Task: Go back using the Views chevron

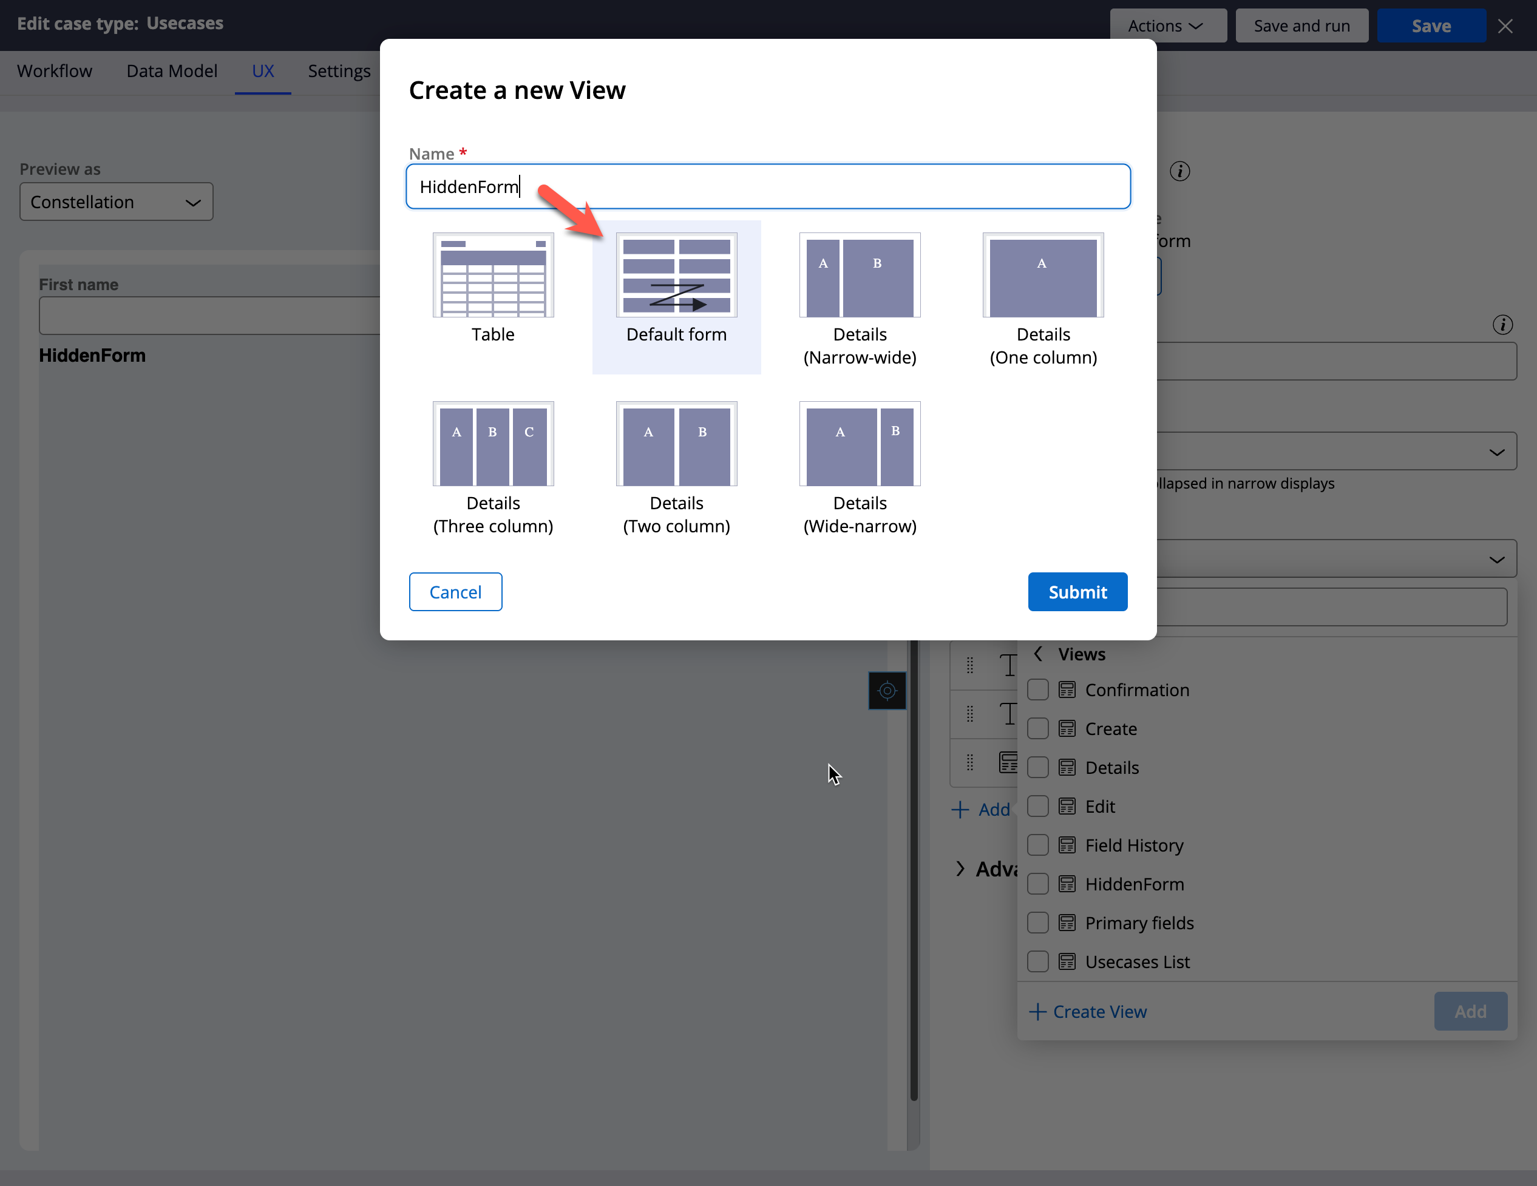Action: click(1037, 654)
